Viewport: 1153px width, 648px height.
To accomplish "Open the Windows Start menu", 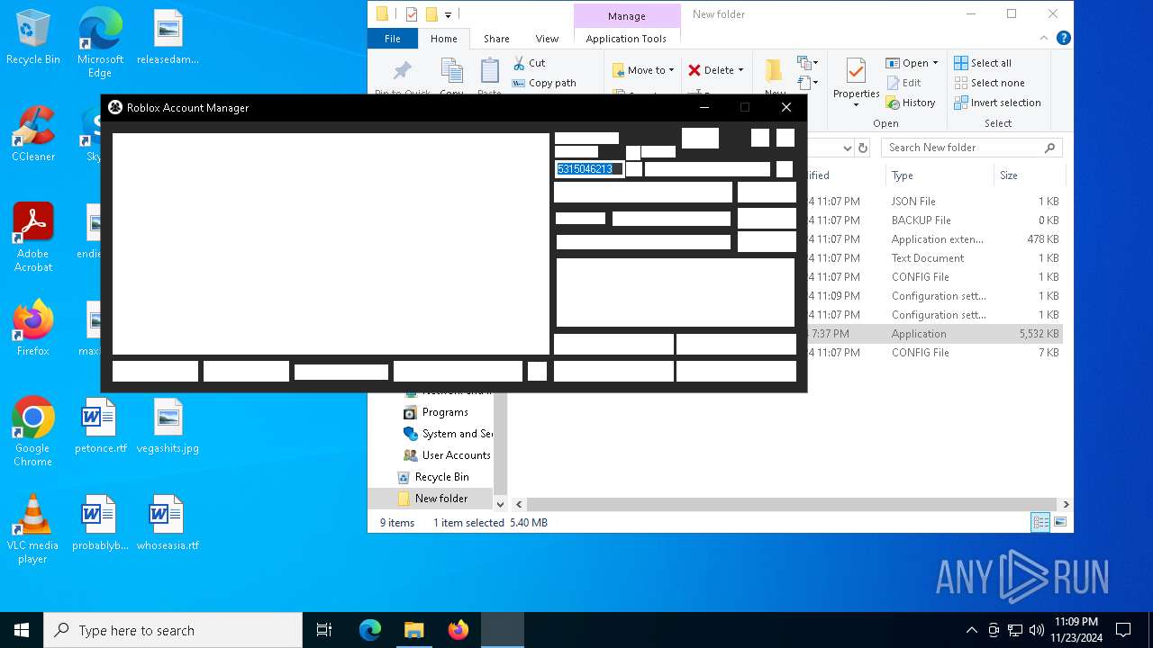I will [x=22, y=630].
